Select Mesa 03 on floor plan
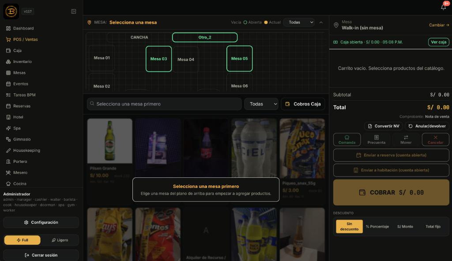The image size is (452, 261). tap(158, 59)
